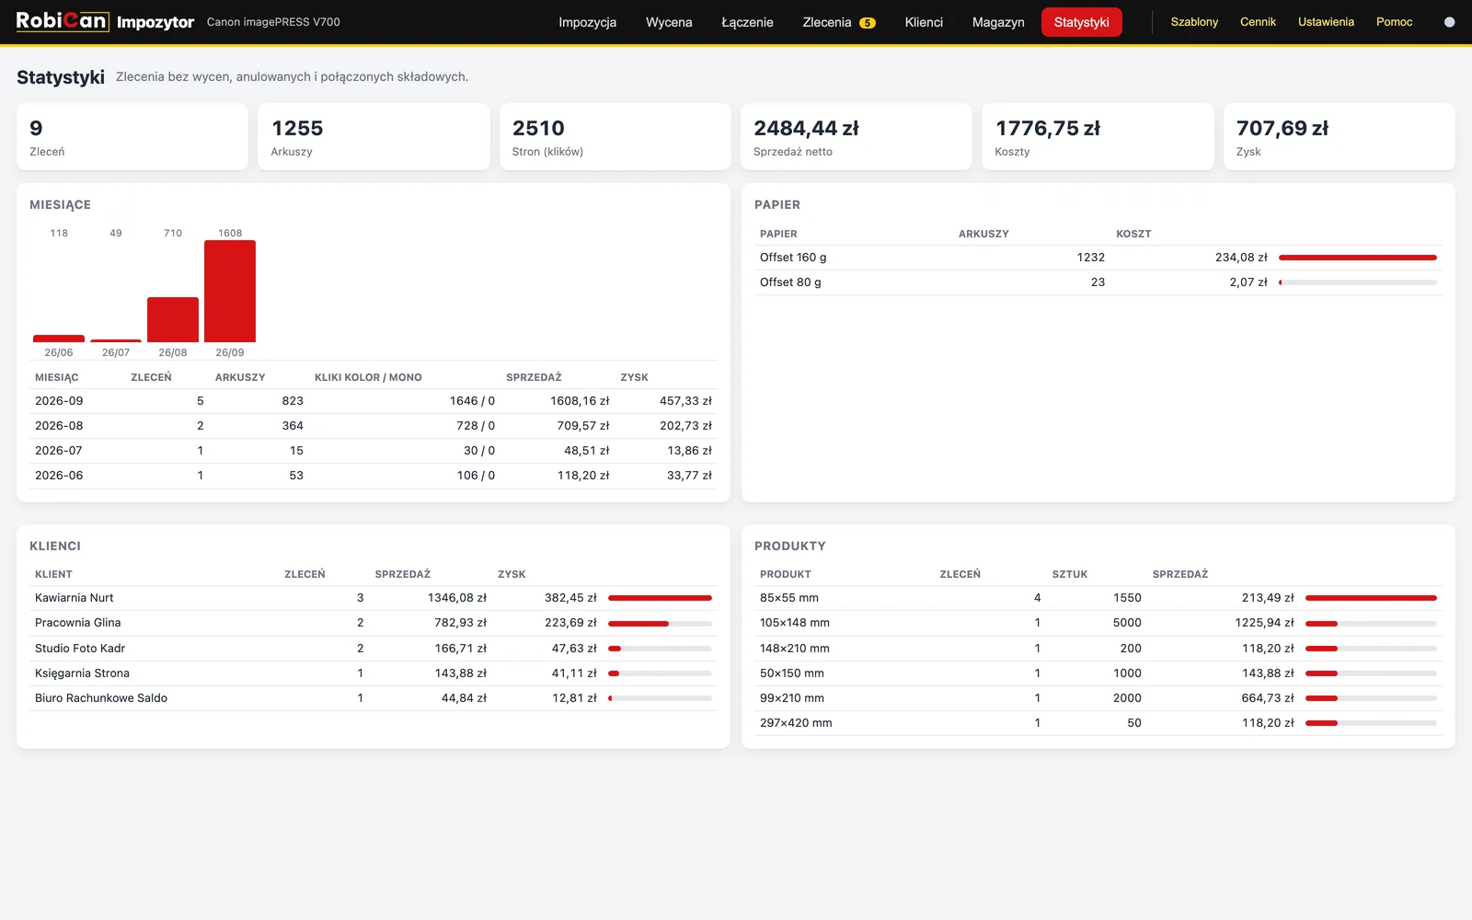Click the Offset 160 g paper row
1472x920 pixels.
pyautogui.click(x=1098, y=258)
